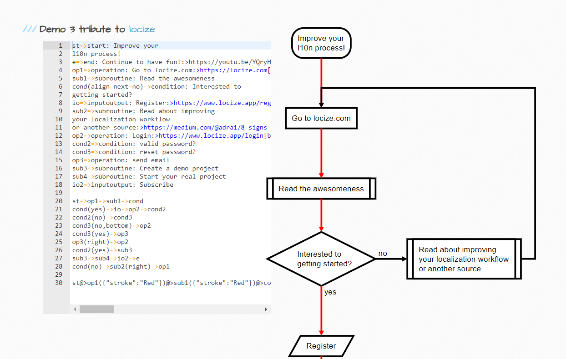566x359 pixels.
Task: Click code line 'cond2=>condition: valid password?'
Action: (134, 144)
